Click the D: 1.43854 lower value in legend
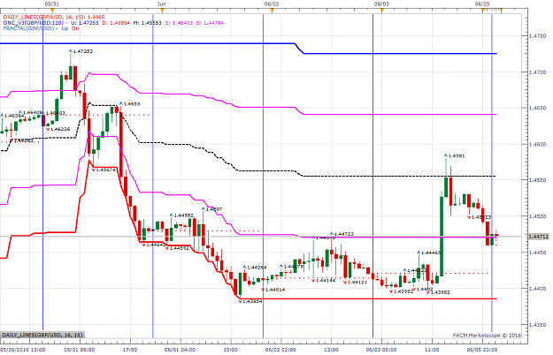The image size is (553, 355). click(x=116, y=22)
